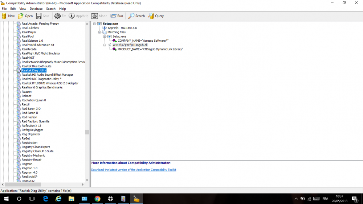Select the COMPANY_NAME="Acresso Software*" entry
The height and width of the screenshot is (204, 363).
click(143, 41)
